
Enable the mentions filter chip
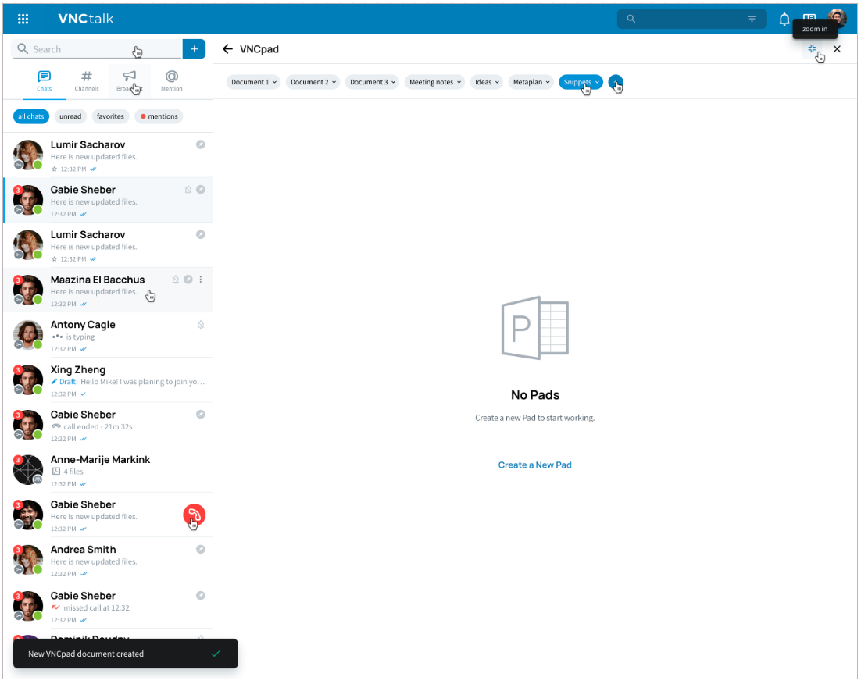159,116
